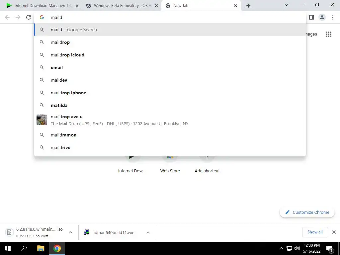
Task: Open the notification center icon
Action: coord(330,249)
